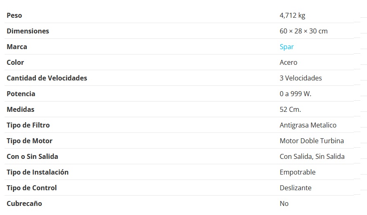Select the Empotrable installation value

click(x=297, y=172)
